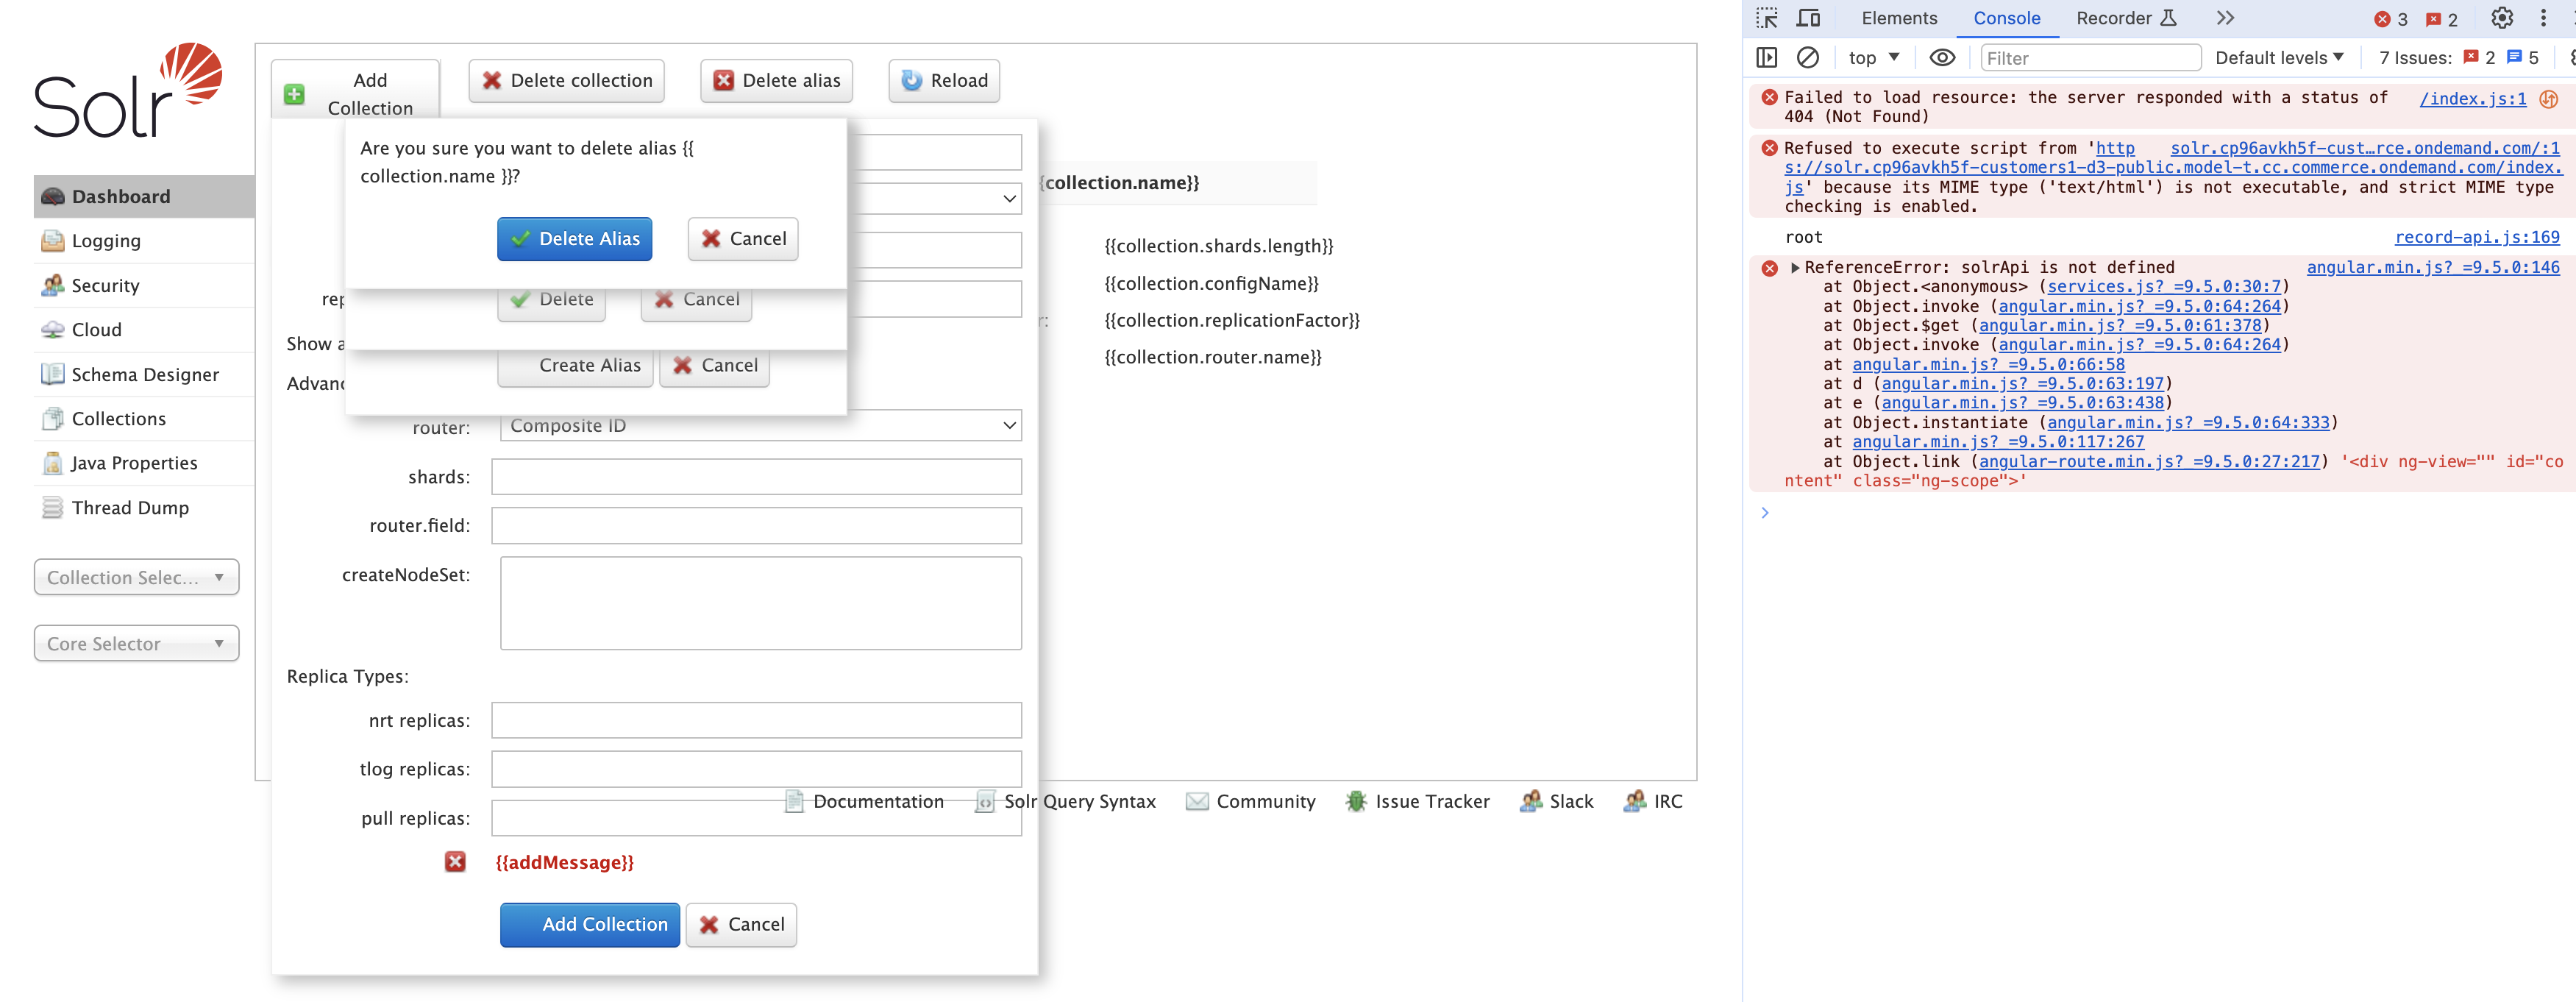Click into the shards input field
This screenshot has width=2576, height=1002.
(x=756, y=477)
